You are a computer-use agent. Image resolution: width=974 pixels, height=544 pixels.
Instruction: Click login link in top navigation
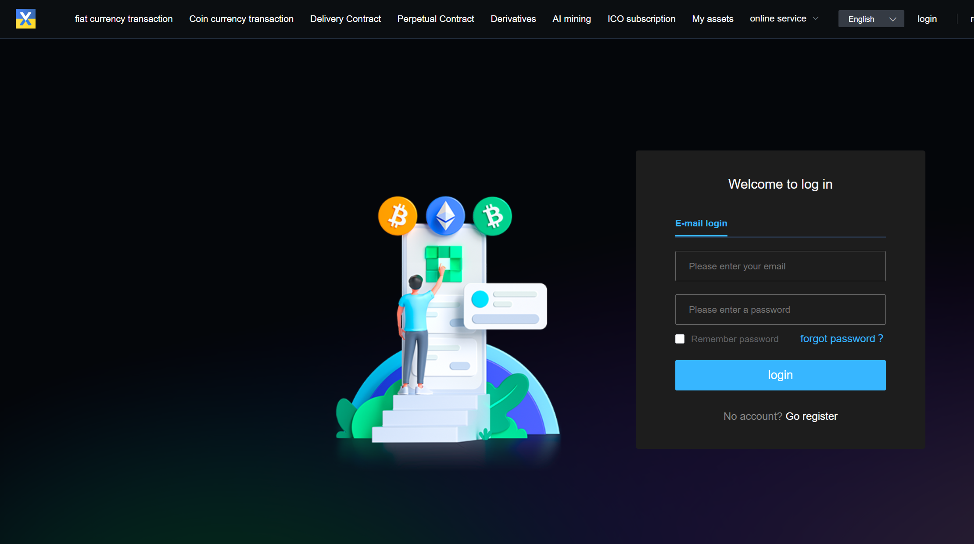(x=927, y=19)
